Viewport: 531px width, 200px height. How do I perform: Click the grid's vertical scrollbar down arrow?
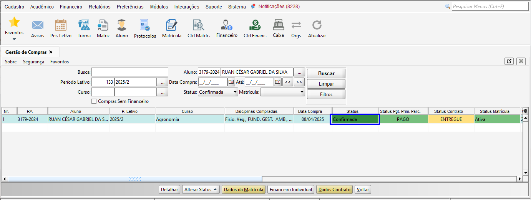(526, 173)
